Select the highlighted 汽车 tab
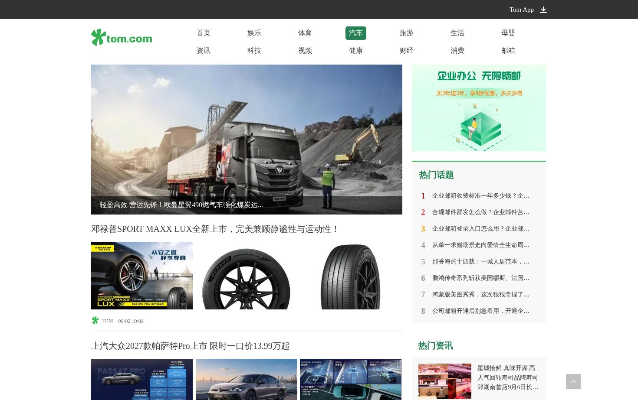 point(356,33)
